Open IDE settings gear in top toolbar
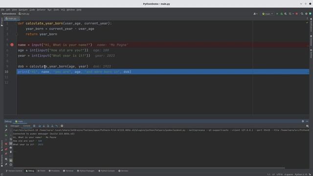This screenshot has width=313, height=176. coord(306,14)
